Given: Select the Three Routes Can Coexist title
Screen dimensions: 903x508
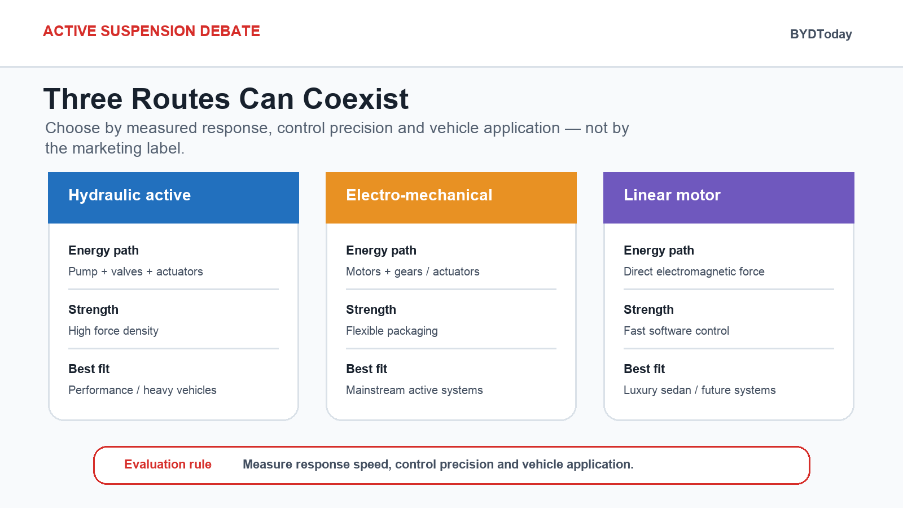Looking at the screenshot, I should click(x=226, y=99).
